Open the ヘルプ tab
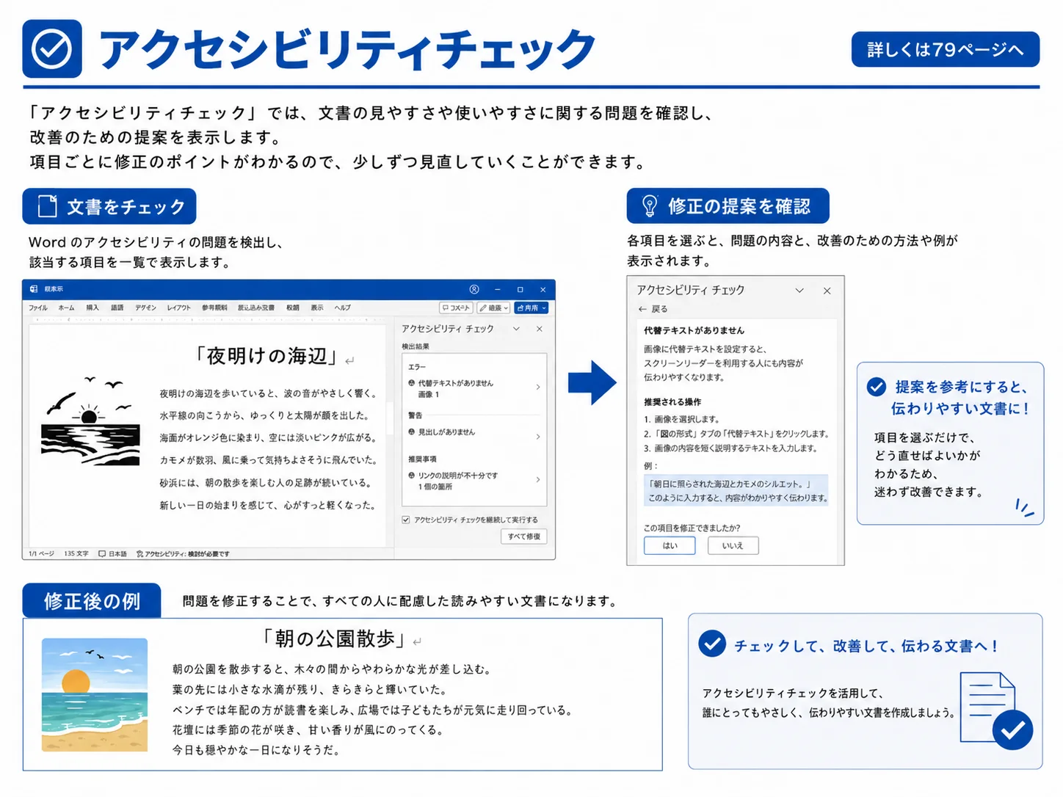1063x797 pixels. [343, 307]
